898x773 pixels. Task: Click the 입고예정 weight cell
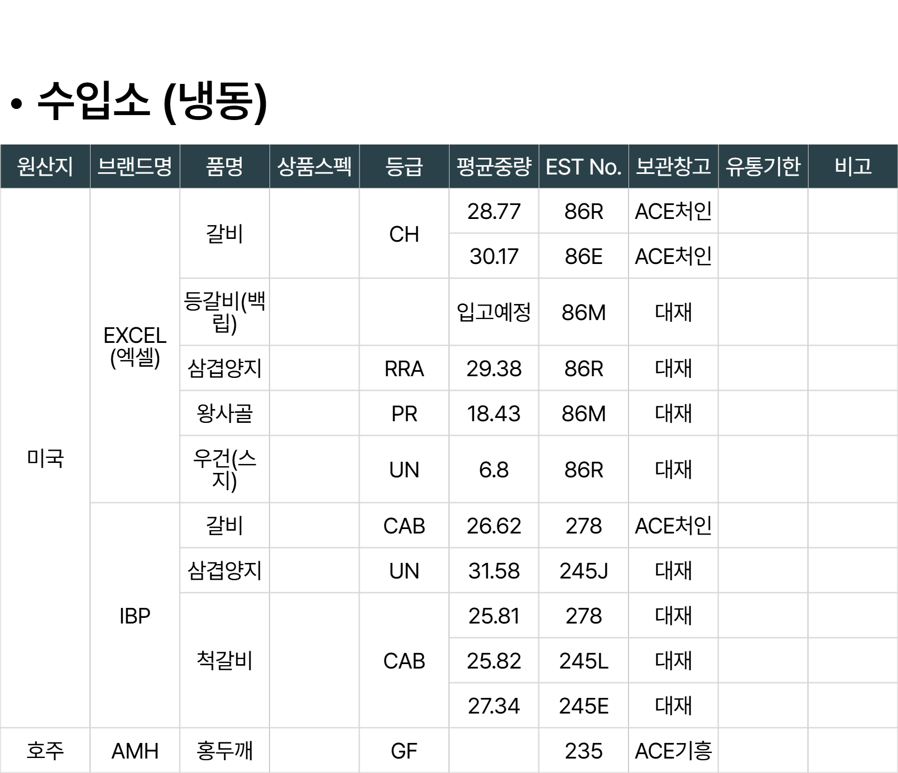(493, 312)
